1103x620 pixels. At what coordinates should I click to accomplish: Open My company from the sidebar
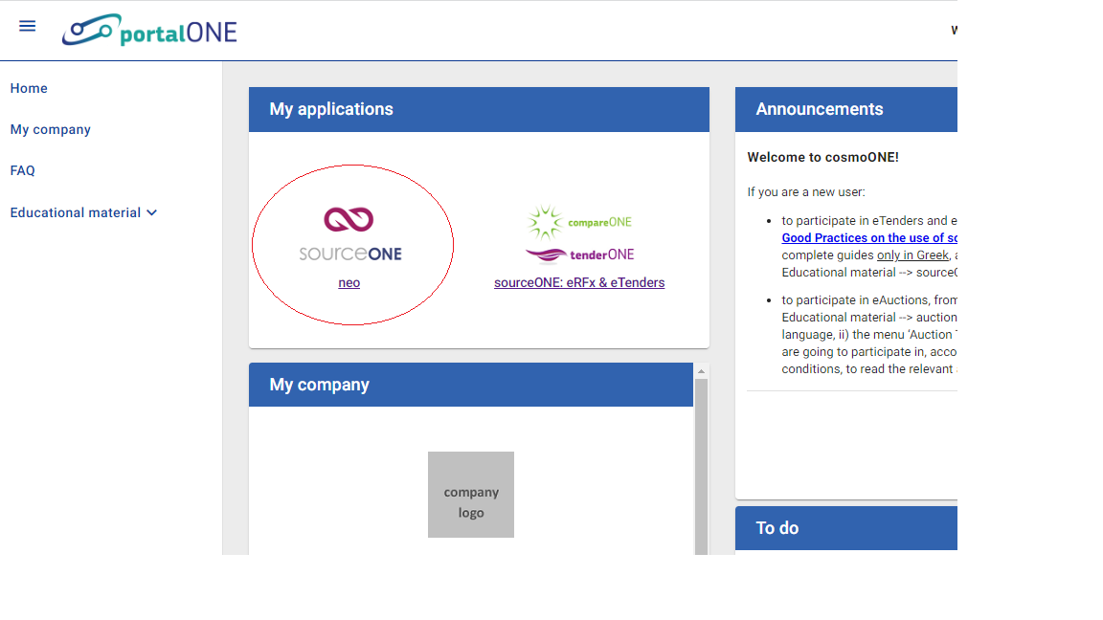(x=50, y=129)
